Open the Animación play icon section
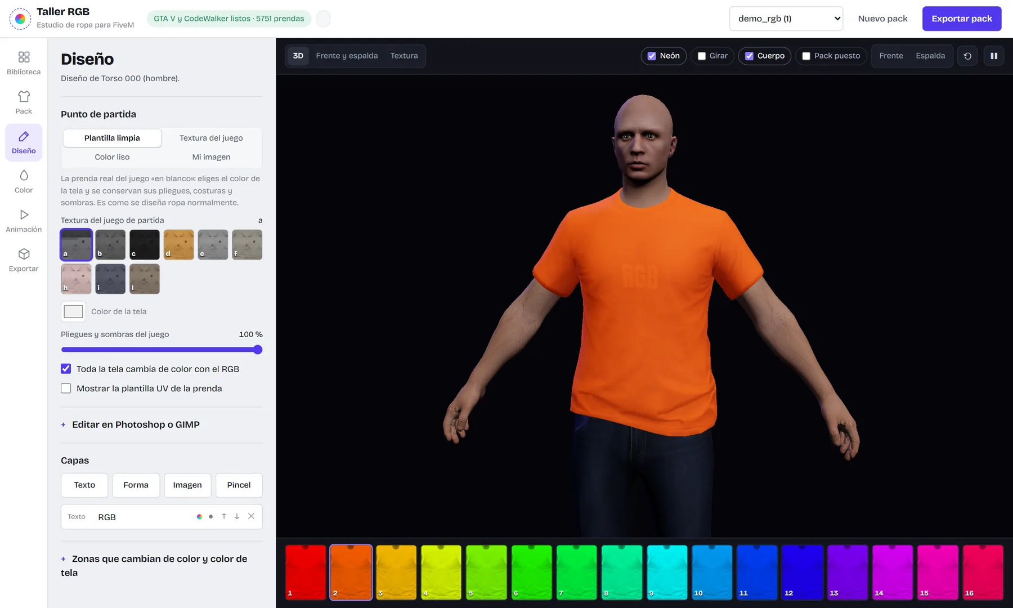This screenshot has width=1013, height=608. coord(24,221)
